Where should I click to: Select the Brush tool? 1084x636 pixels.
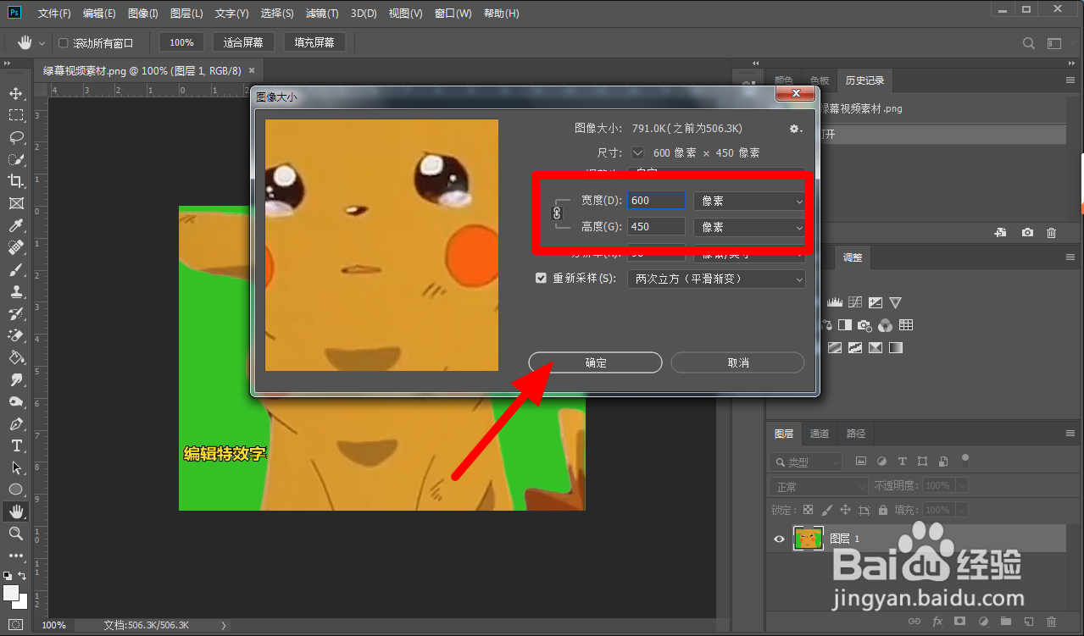[x=16, y=269]
